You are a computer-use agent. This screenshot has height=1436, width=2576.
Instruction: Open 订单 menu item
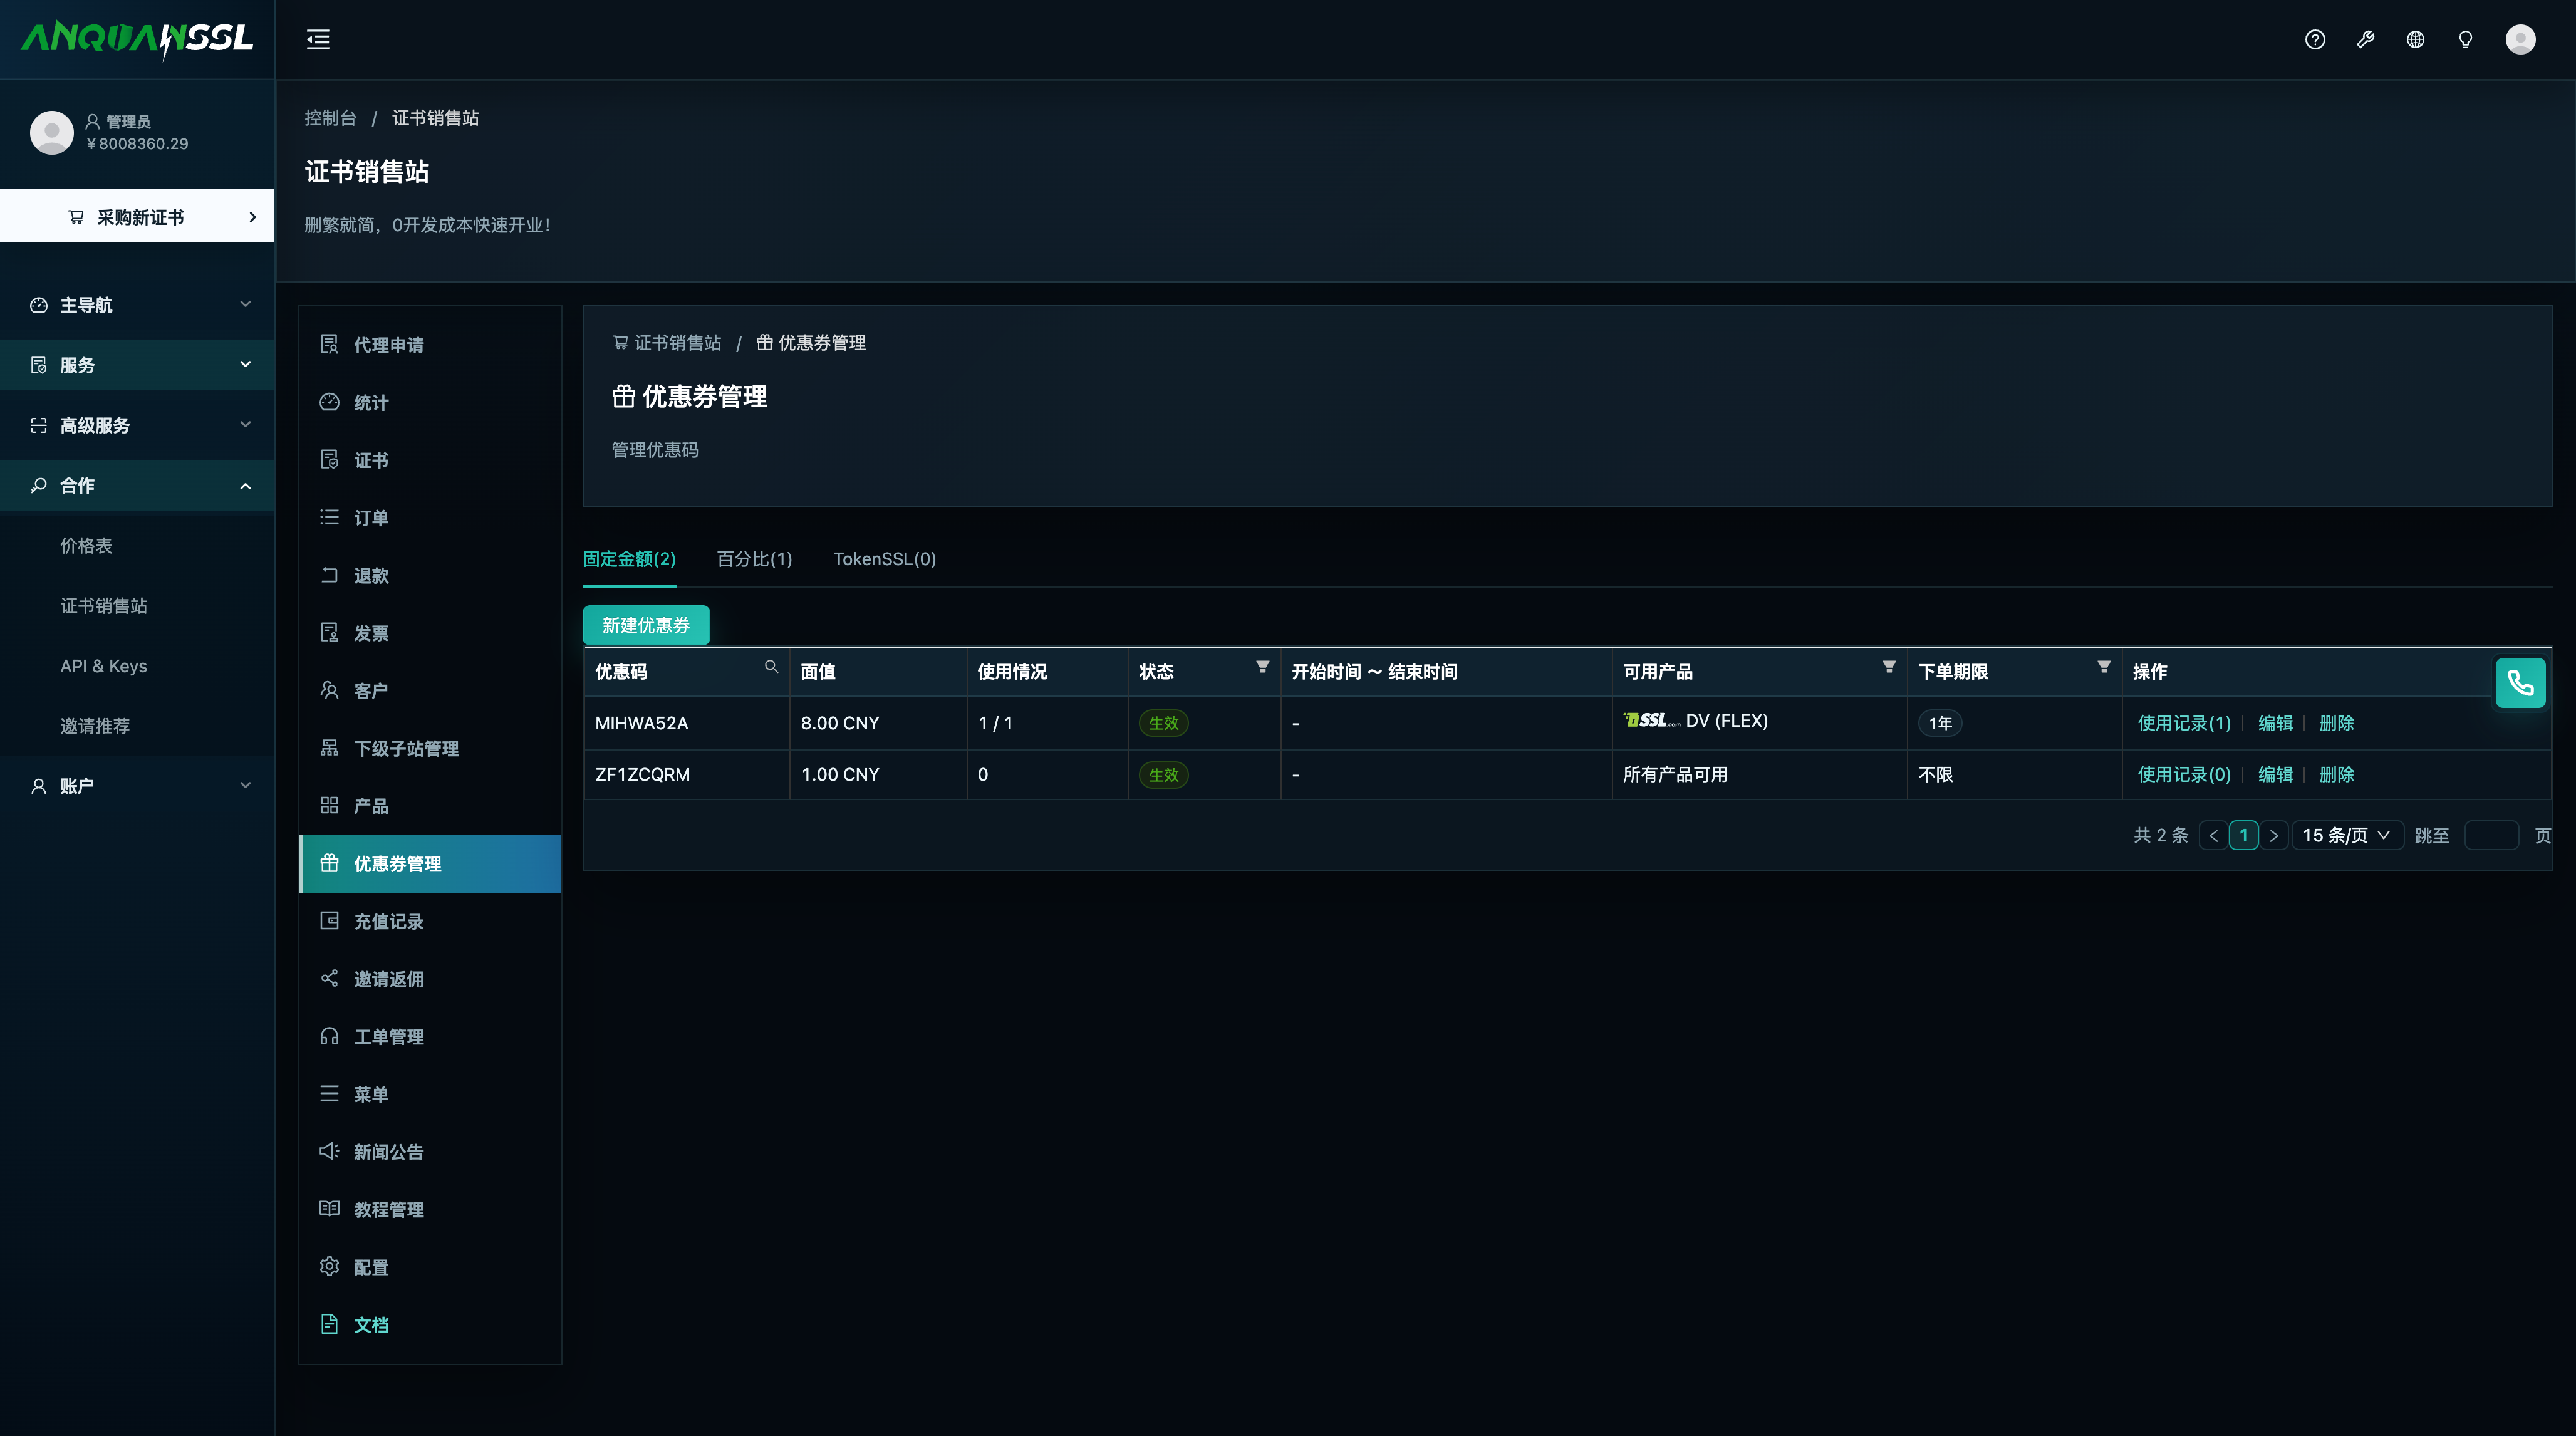point(430,517)
